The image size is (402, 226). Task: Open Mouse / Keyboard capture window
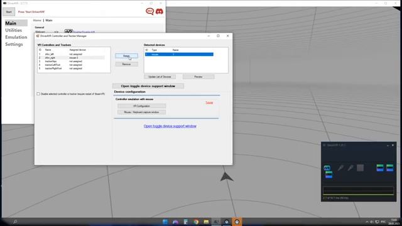point(141,112)
